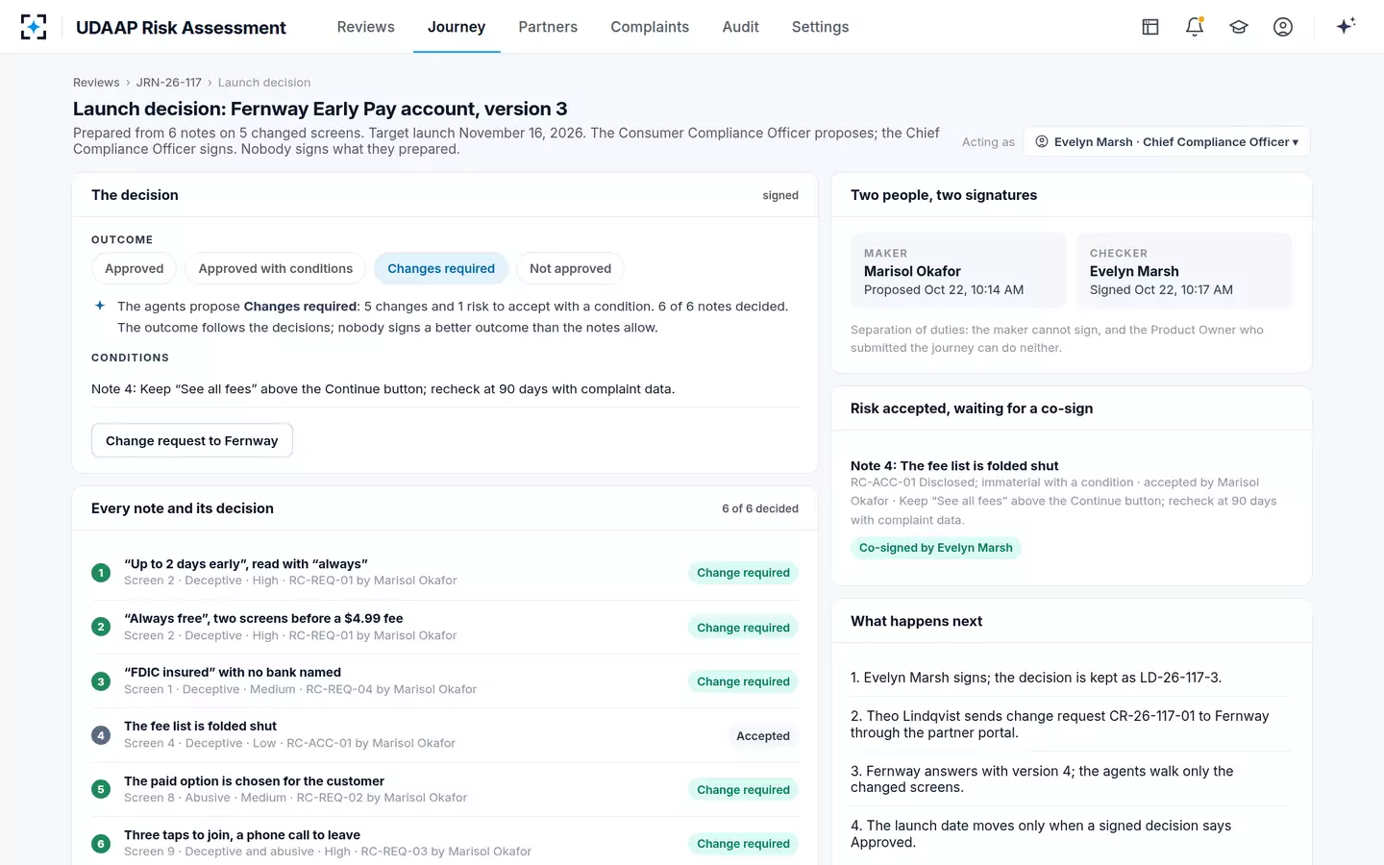
Task: Click the "signed" status in The decision
Action: click(780, 195)
